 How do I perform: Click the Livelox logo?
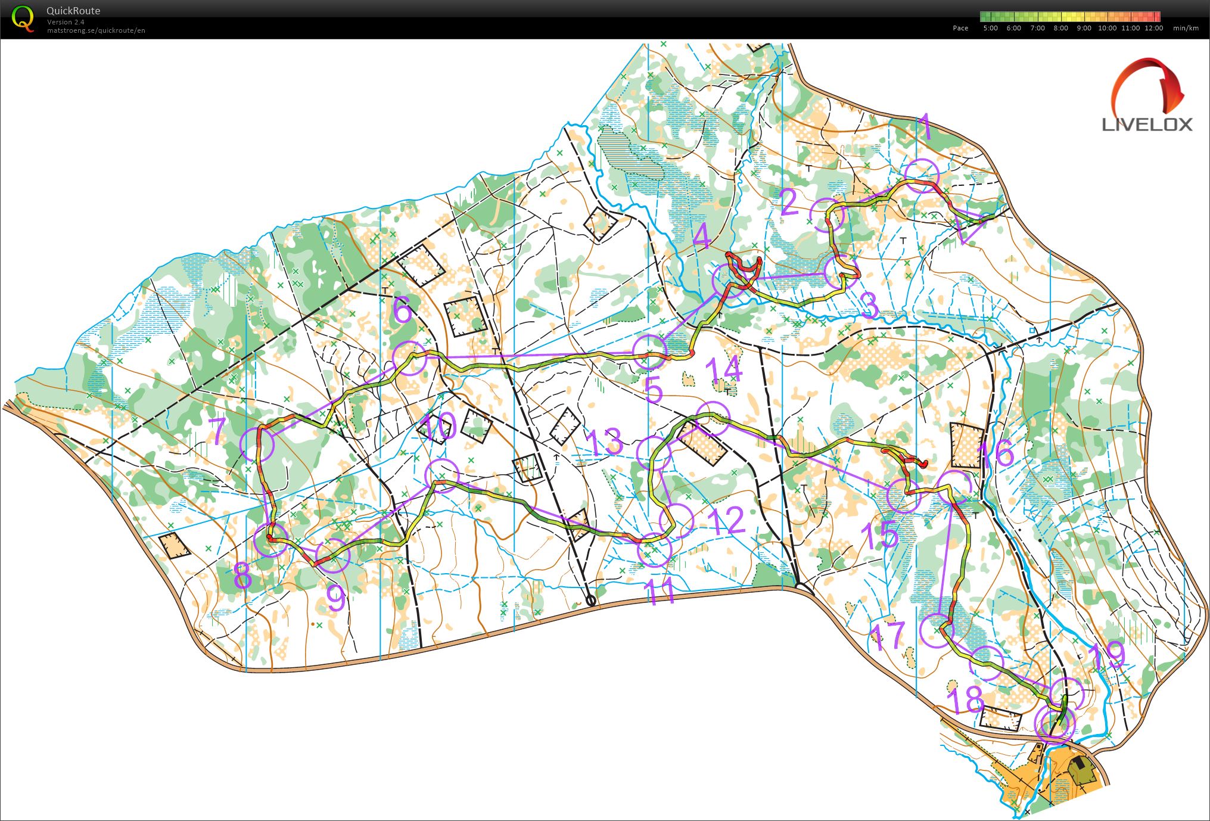click(x=1147, y=95)
